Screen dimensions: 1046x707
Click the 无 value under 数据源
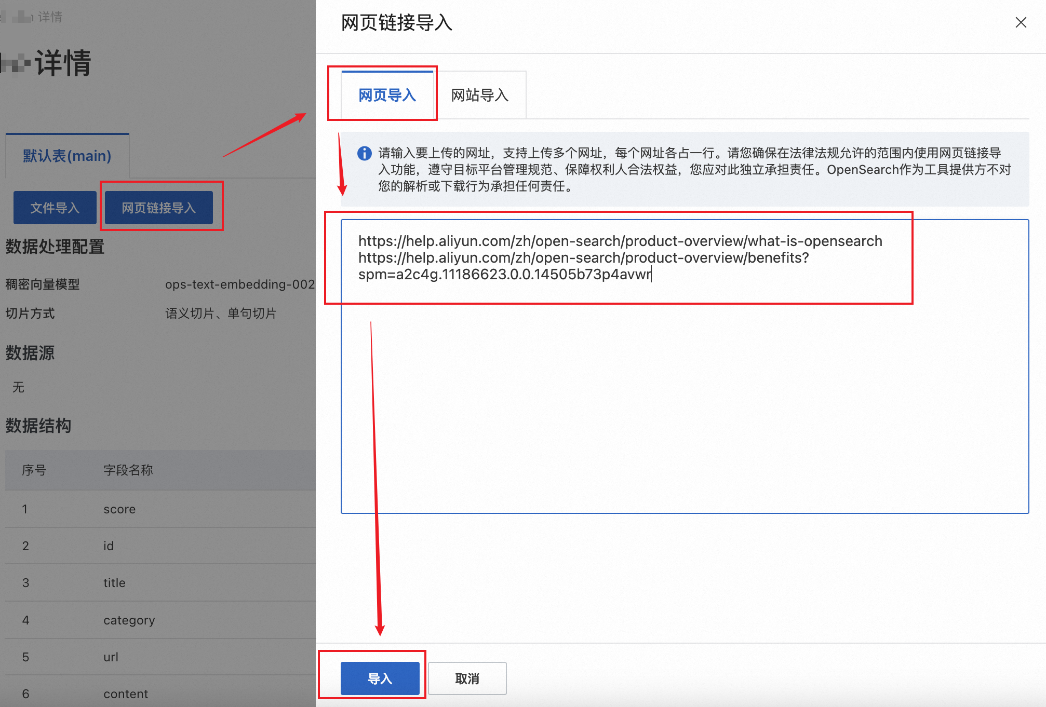pos(18,387)
